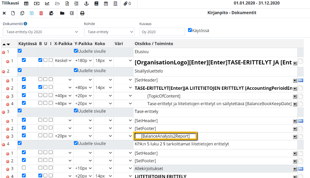
Task: Click the Kuvaus input field containing Oy 2020
Action: pos(162,32)
